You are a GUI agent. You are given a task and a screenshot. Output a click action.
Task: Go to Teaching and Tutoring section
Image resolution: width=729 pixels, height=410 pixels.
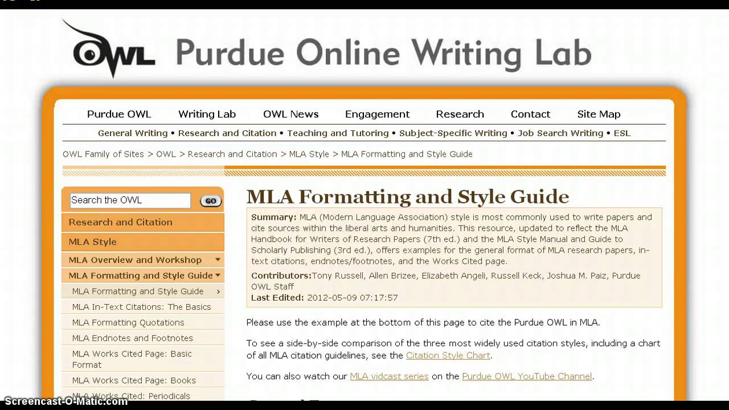338,133
